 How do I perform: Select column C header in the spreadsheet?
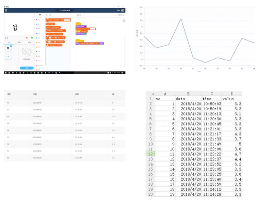pos(212,94)
